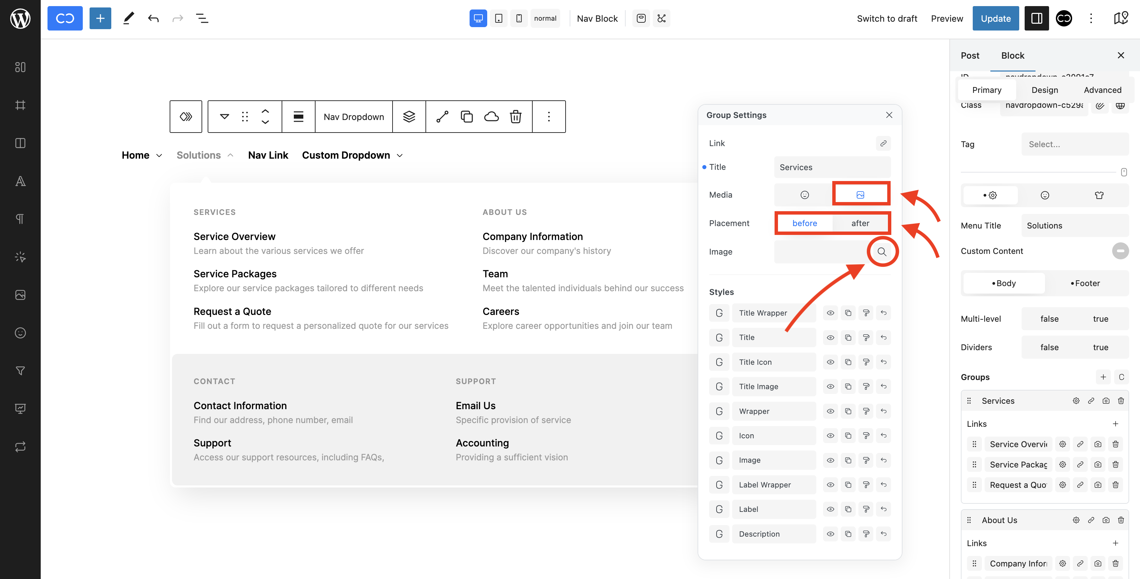This screenshot has height=579, width=1140.
Task: Click the trash icon in block toolbar
Action: click(x=516, y=117)
